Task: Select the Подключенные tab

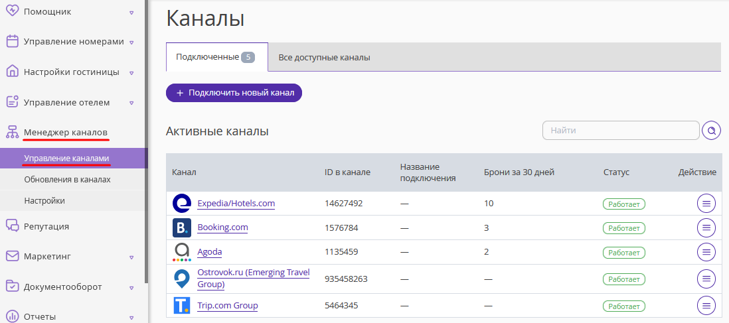Action: click(216, 57)
